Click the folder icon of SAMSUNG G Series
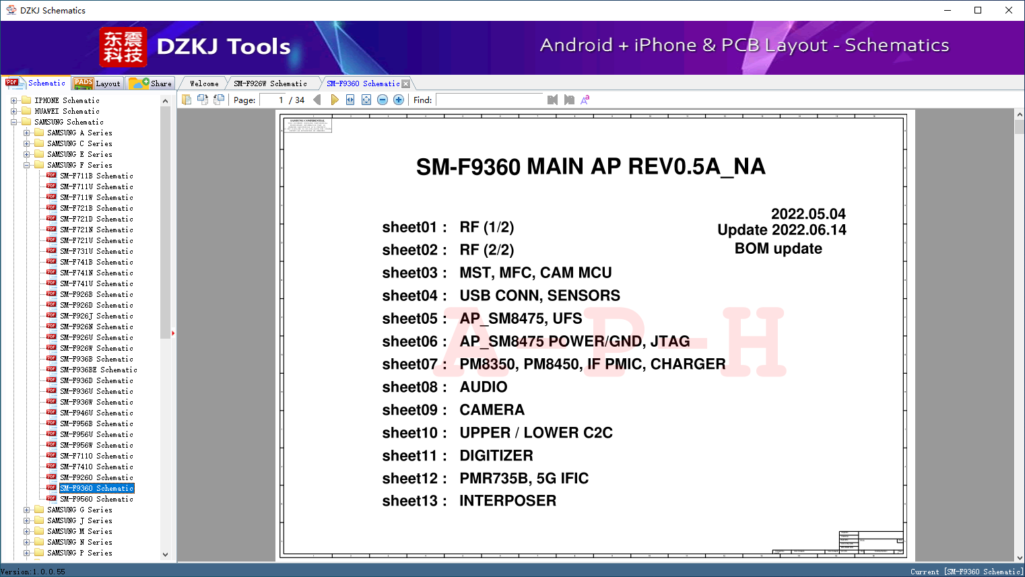The width and height of the screenshot is (1025, 577). click(39, 510)
